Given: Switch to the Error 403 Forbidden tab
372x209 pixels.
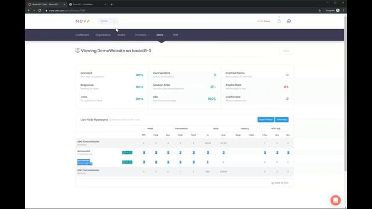Looking at the screenshot, I should [x=87, y=4].
